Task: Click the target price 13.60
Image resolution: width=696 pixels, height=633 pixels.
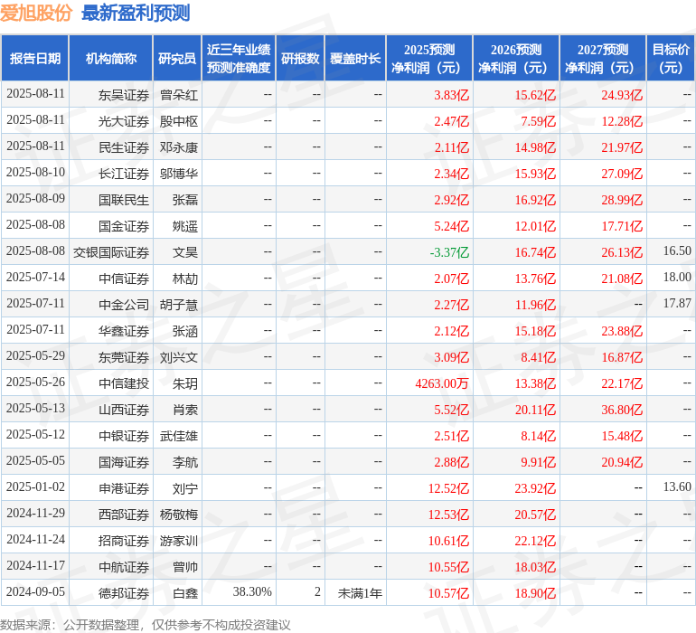Action: coord(677,487)
